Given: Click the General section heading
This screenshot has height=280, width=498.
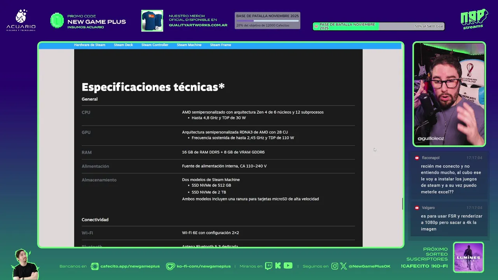Looking at the screenshot, I should 89,99.
